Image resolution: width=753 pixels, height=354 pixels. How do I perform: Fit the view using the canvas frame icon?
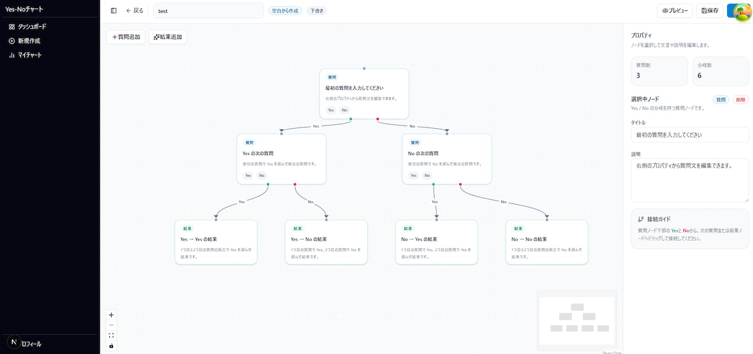pos(111,336)
